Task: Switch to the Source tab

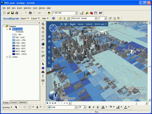Action: tap(14, 102)
